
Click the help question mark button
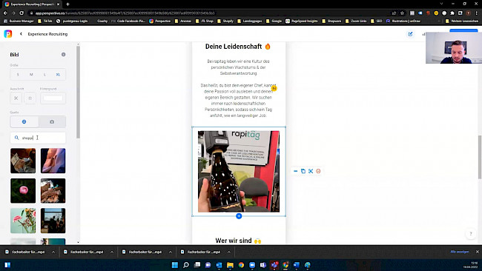point(471,233)
